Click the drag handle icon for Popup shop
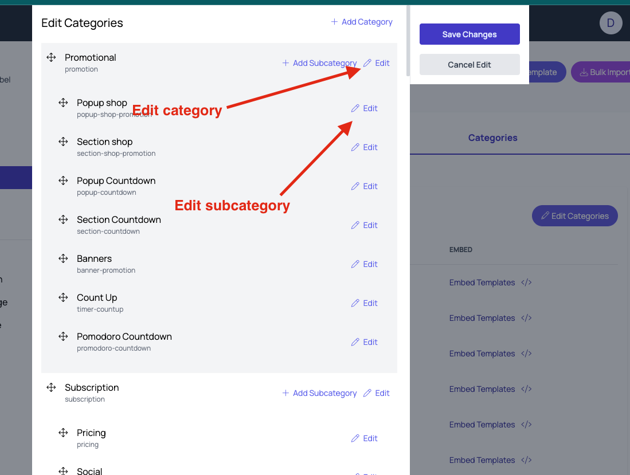Image resolution: width=630 pixels, height=475 pixels. pyautogui.click(x=63, y=103)
